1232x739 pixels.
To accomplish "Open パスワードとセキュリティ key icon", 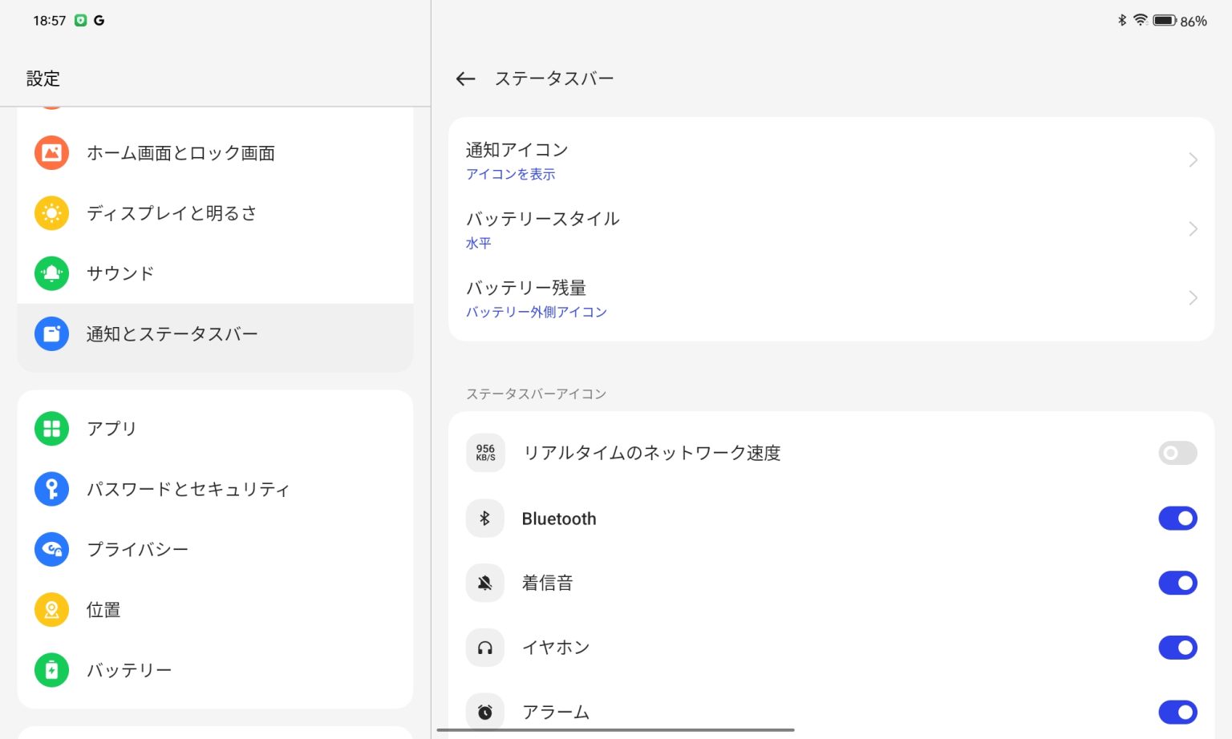I will [x=51, y=489].
